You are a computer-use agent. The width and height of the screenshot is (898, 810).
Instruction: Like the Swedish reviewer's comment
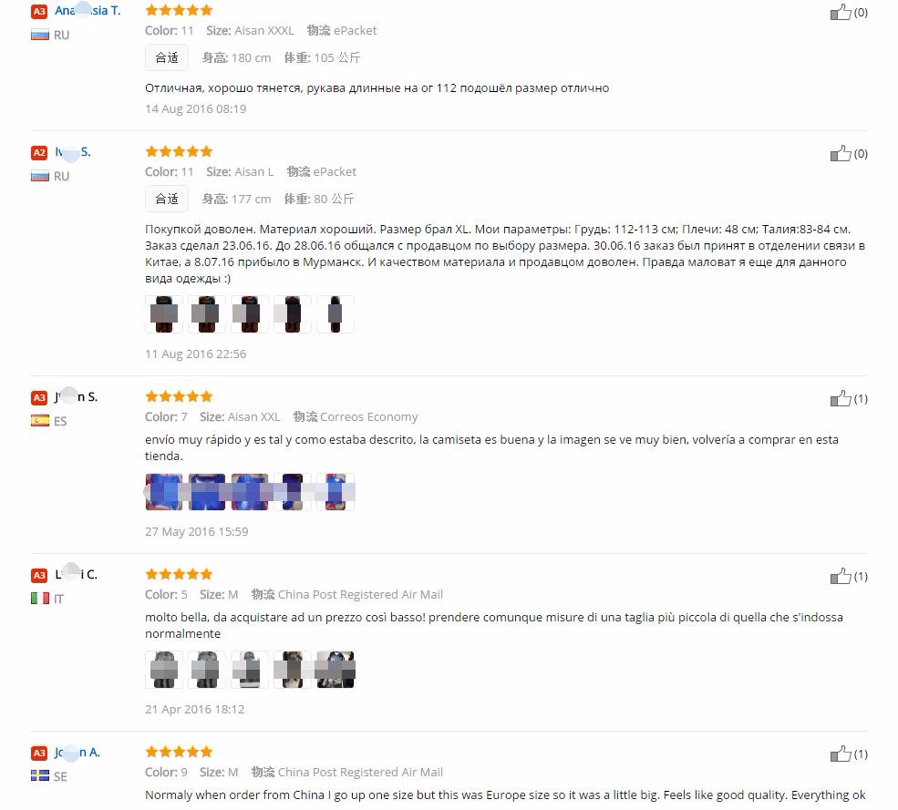tap(841, 754)
